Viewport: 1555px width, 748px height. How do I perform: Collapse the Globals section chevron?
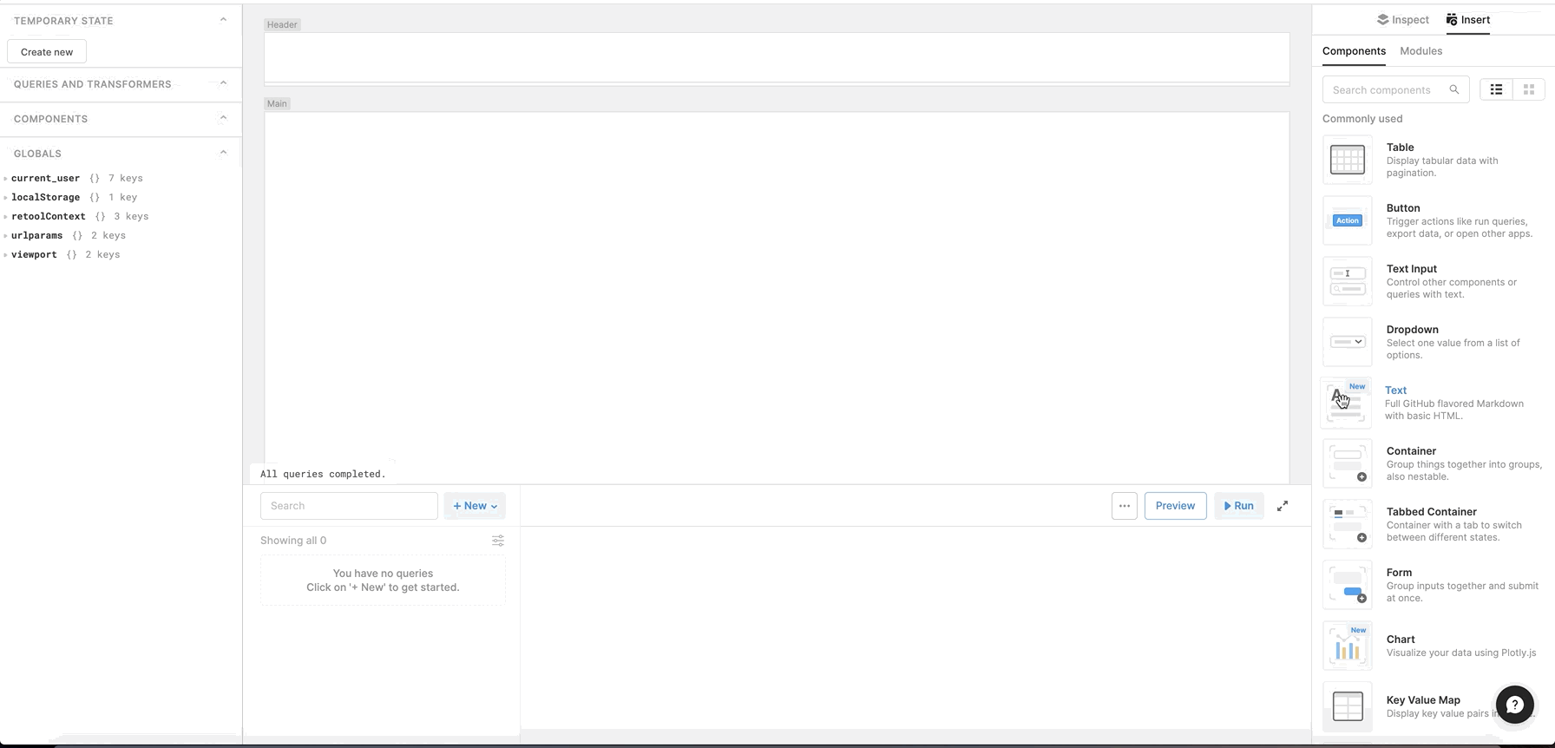pos(223,153)
